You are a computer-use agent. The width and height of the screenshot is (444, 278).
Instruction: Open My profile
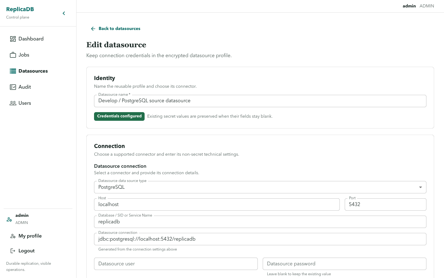point(38,236)
